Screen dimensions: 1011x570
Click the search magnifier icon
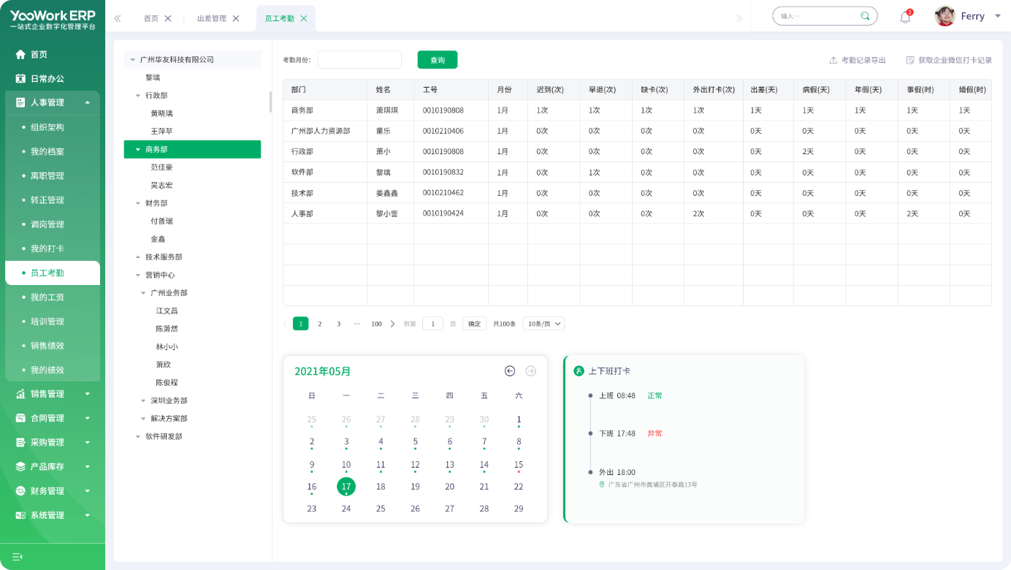865,16
